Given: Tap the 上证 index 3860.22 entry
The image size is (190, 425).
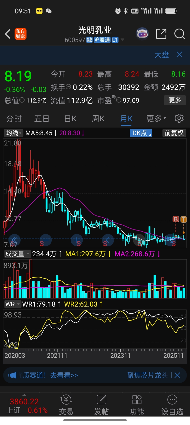Looking at the screenshot, I should (x=27, y=406).
